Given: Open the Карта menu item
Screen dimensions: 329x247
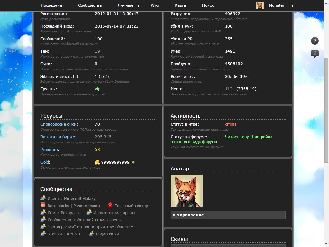Looking at the screenshot, I should 180,5.
